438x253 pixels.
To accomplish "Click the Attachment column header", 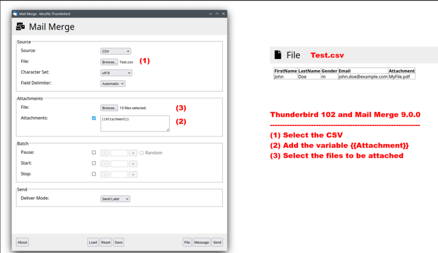I will [402, 71].
